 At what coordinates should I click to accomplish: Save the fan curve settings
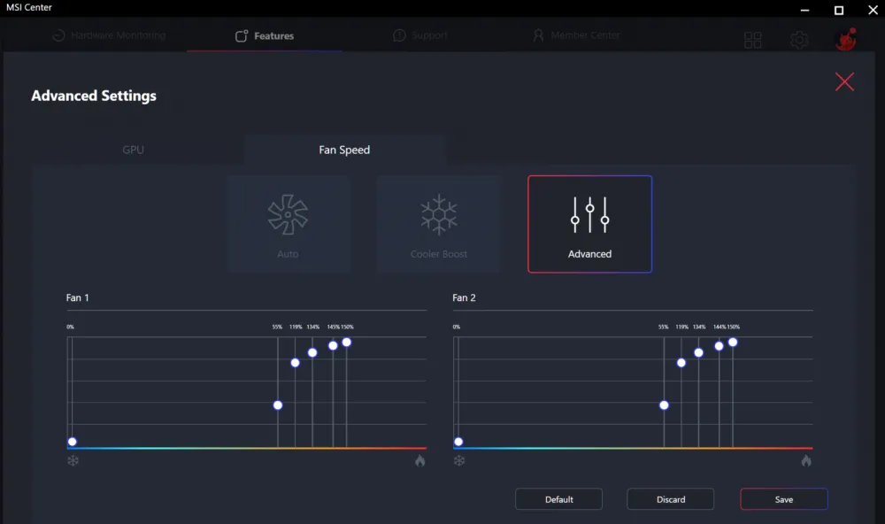783,499
